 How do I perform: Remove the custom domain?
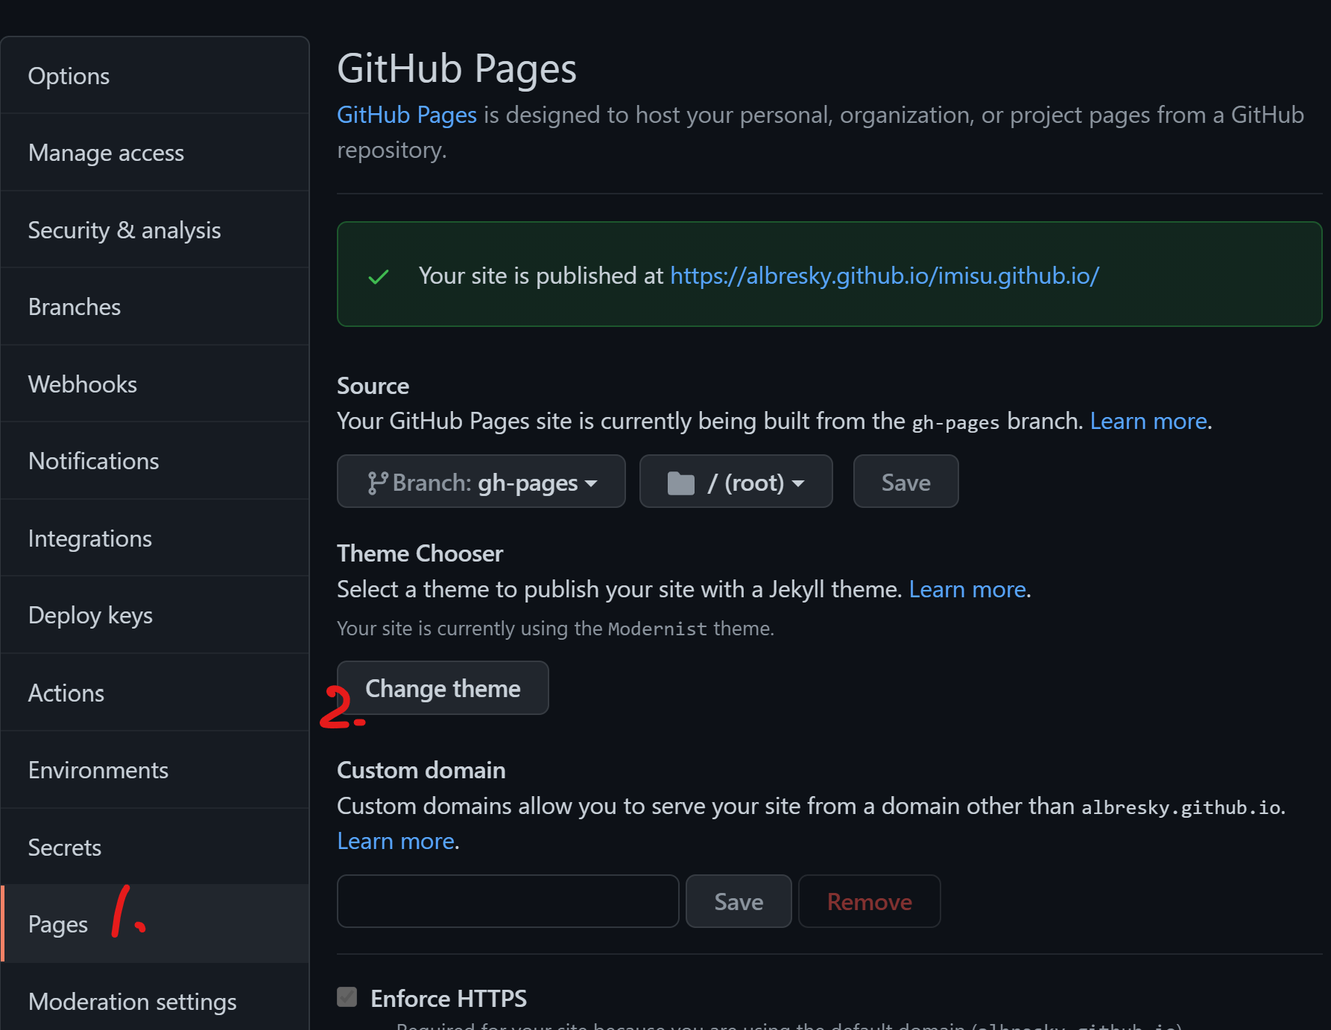[x=870, y=901]
